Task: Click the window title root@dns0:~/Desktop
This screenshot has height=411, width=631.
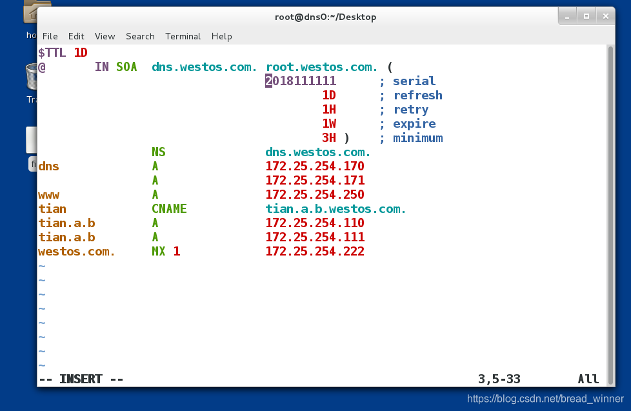Action: click(326, 17)
